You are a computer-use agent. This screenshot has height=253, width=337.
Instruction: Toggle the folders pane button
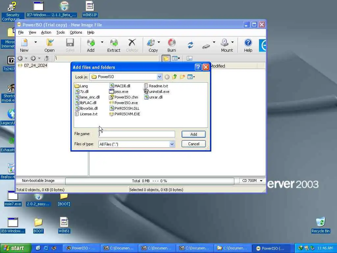[x=166, y=58]
